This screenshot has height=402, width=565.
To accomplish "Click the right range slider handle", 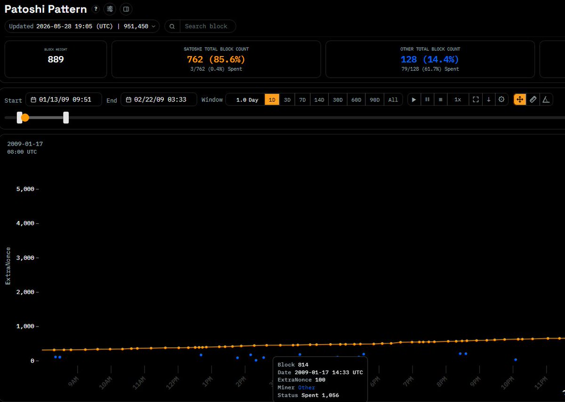I will 66,118.
